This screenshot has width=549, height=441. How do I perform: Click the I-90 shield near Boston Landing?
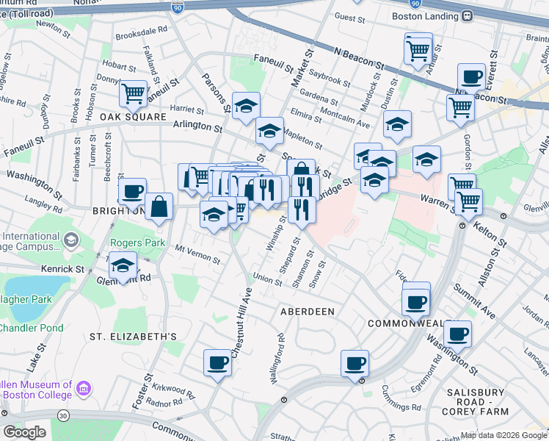coord(415,4)
